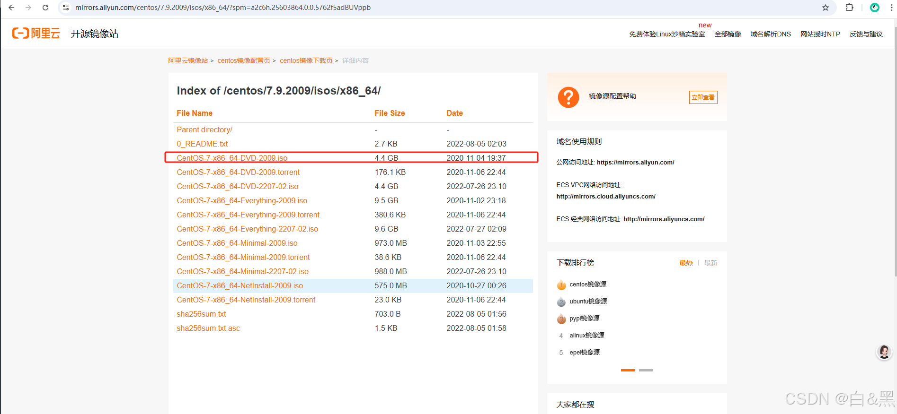Click the Aliyun logo

click(36, 33)
